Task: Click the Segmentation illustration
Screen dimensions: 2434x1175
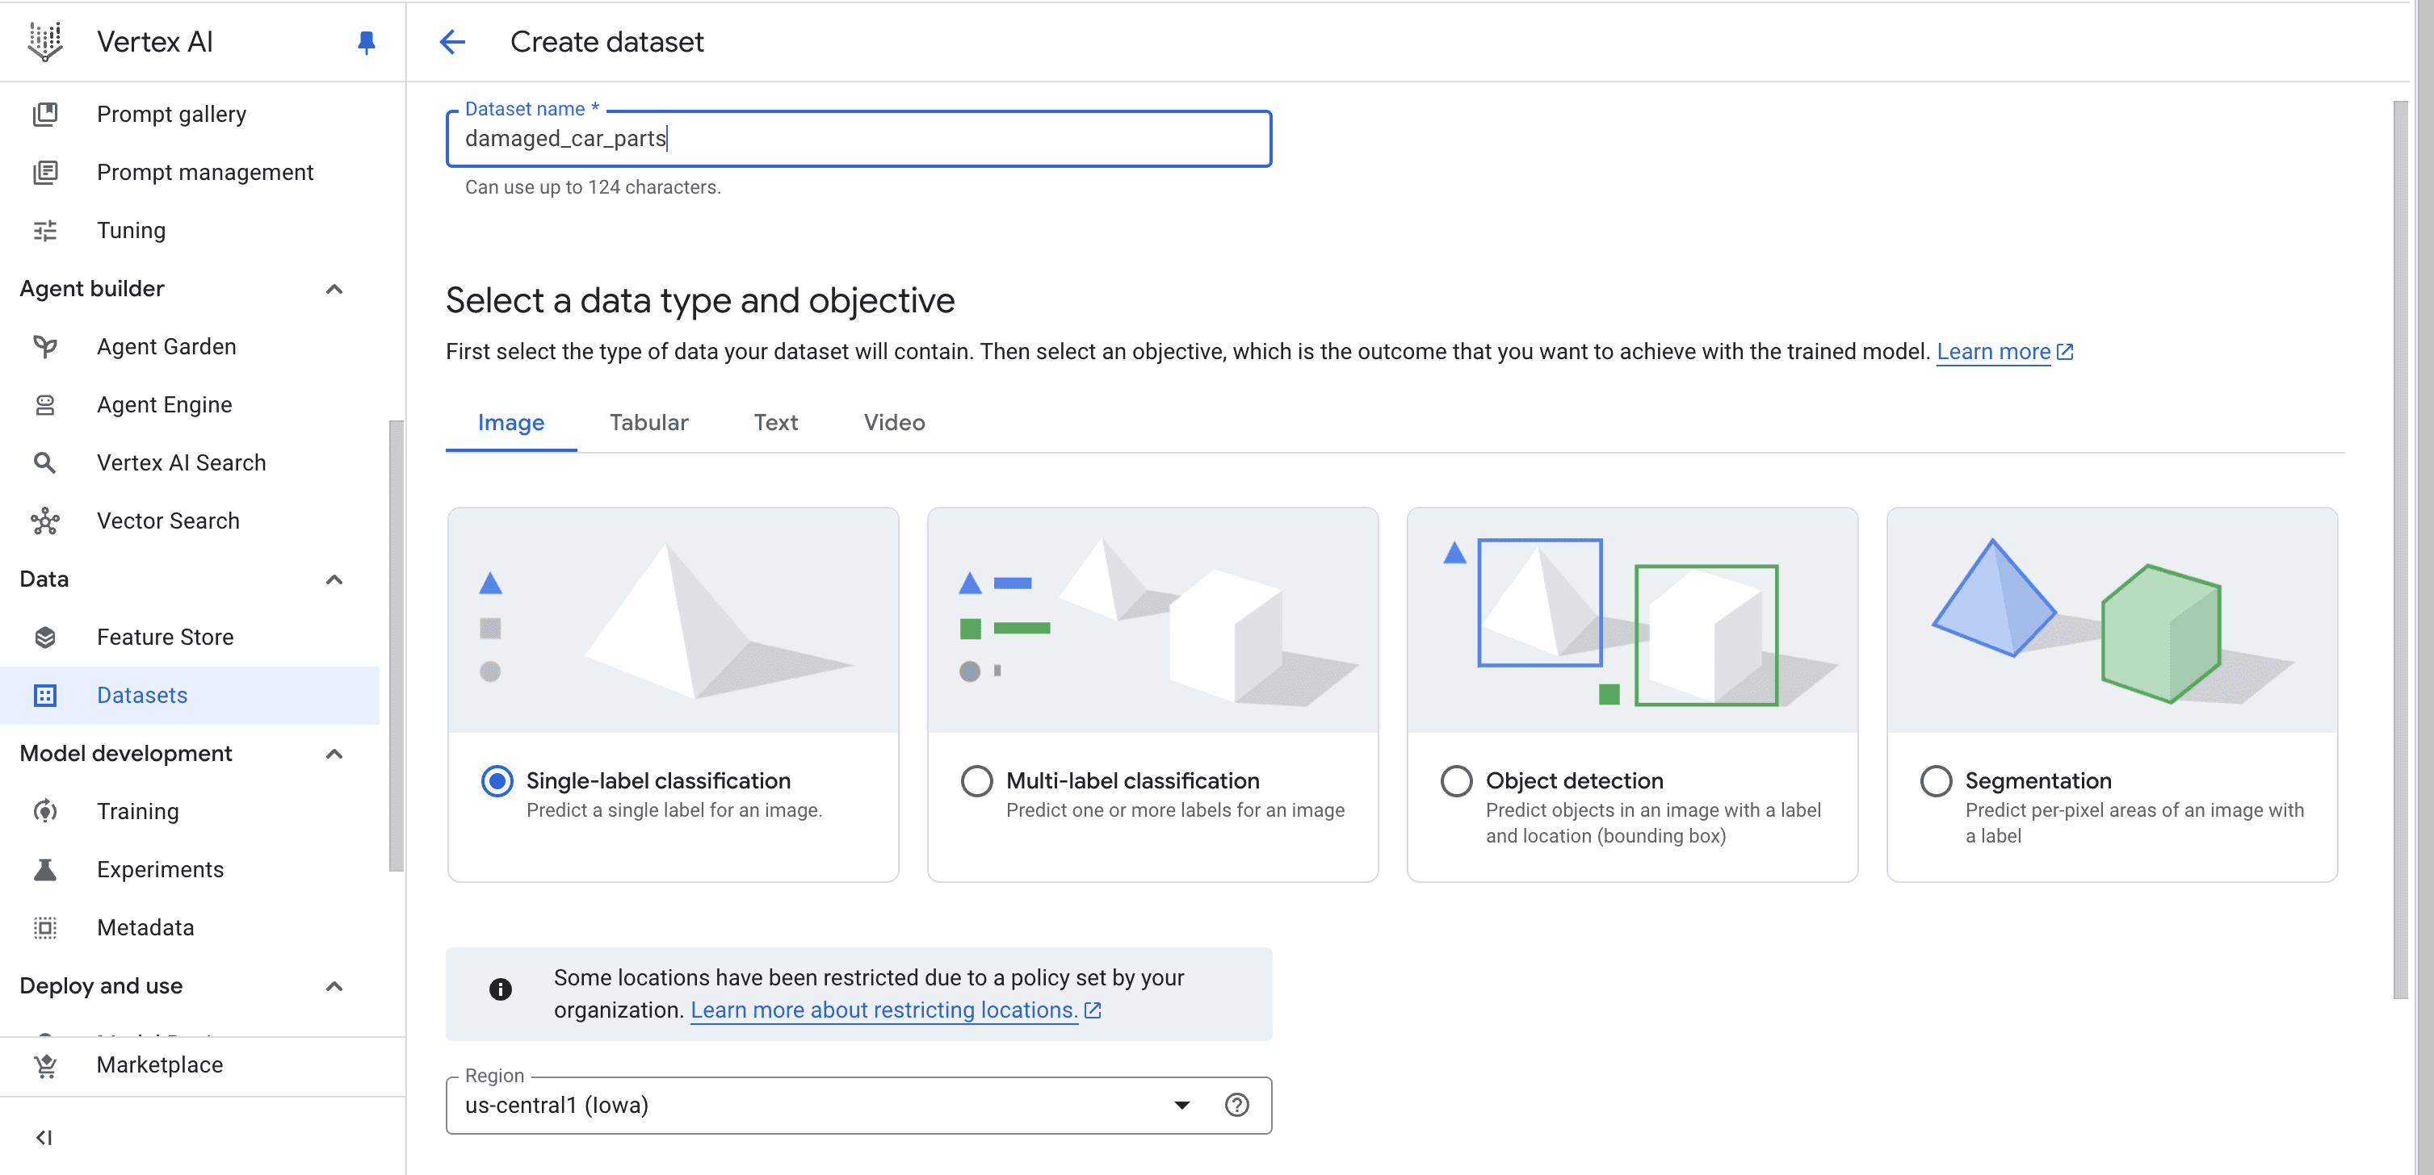Action: [2112, 621]
